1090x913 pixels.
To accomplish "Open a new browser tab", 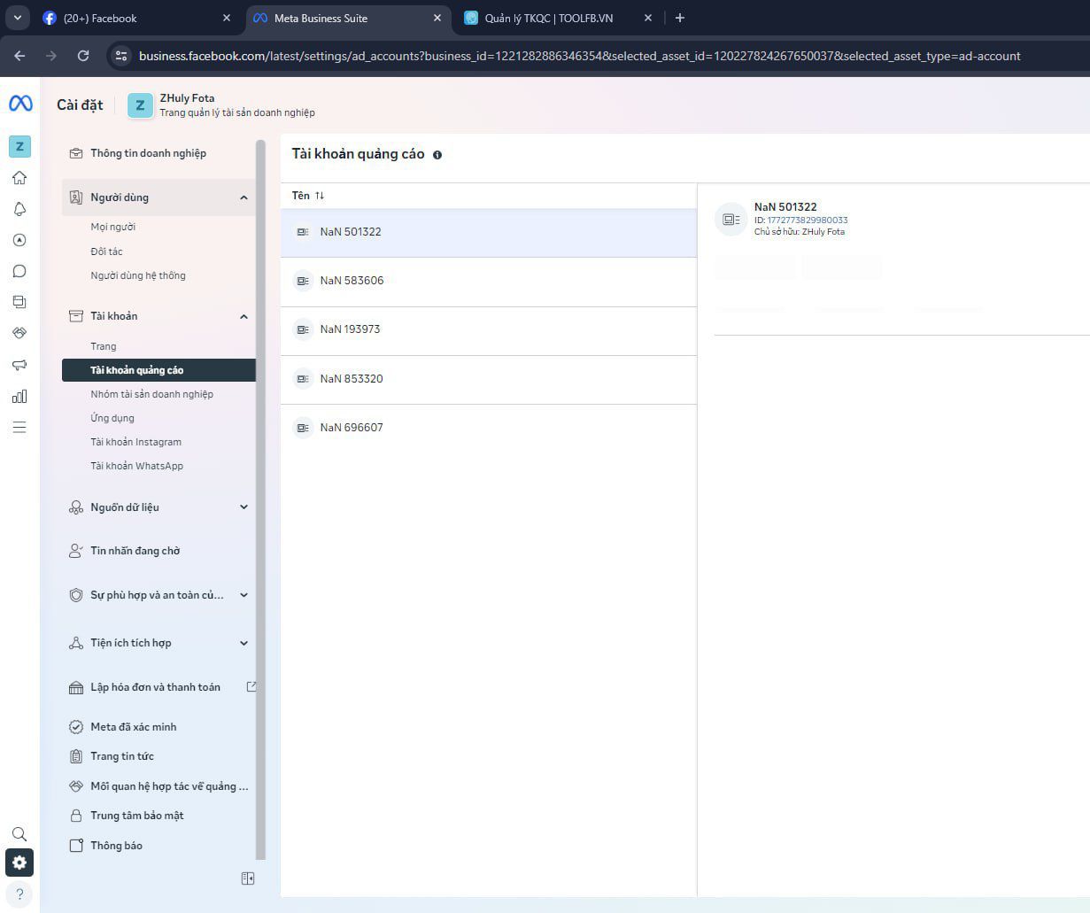I will (x=680, y=18).
